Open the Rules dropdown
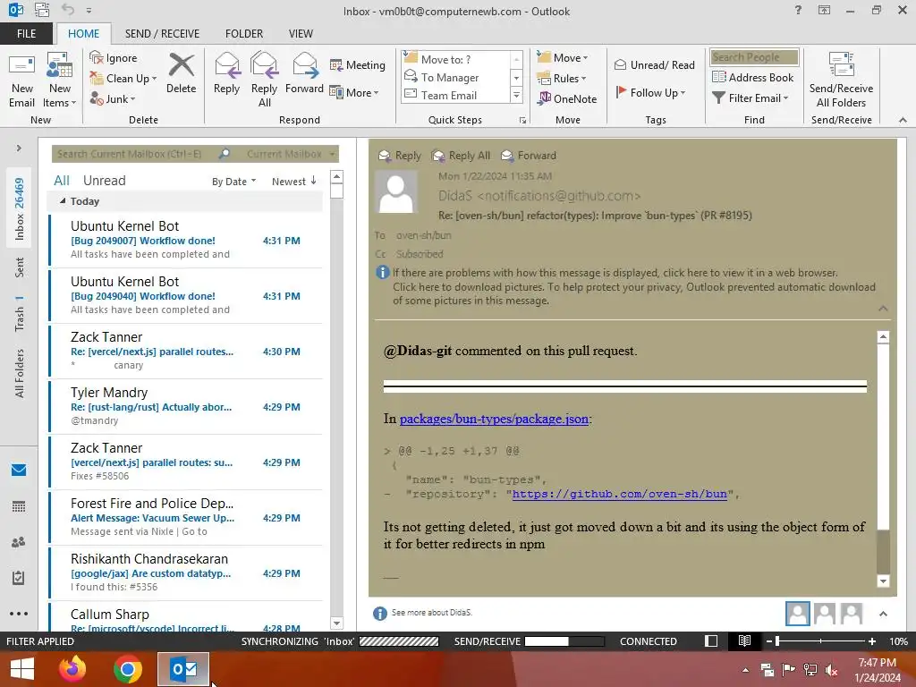 click(x=562, y=79)
